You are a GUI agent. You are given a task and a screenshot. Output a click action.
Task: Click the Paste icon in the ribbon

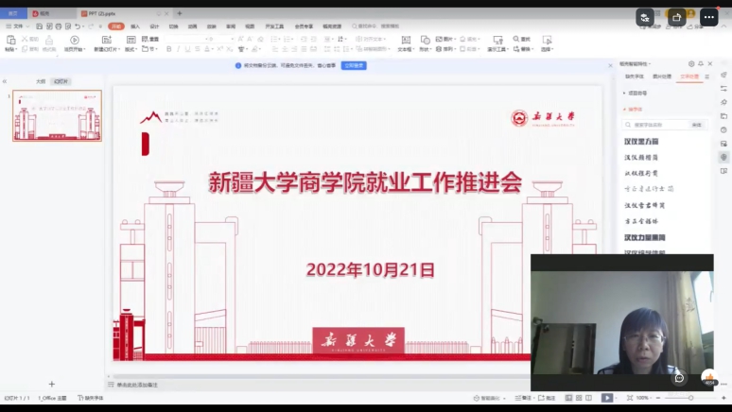tap(10, 40)
